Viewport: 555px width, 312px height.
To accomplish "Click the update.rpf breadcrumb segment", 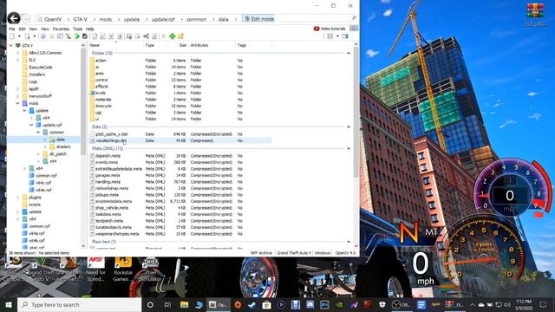I will coord(163,19).
